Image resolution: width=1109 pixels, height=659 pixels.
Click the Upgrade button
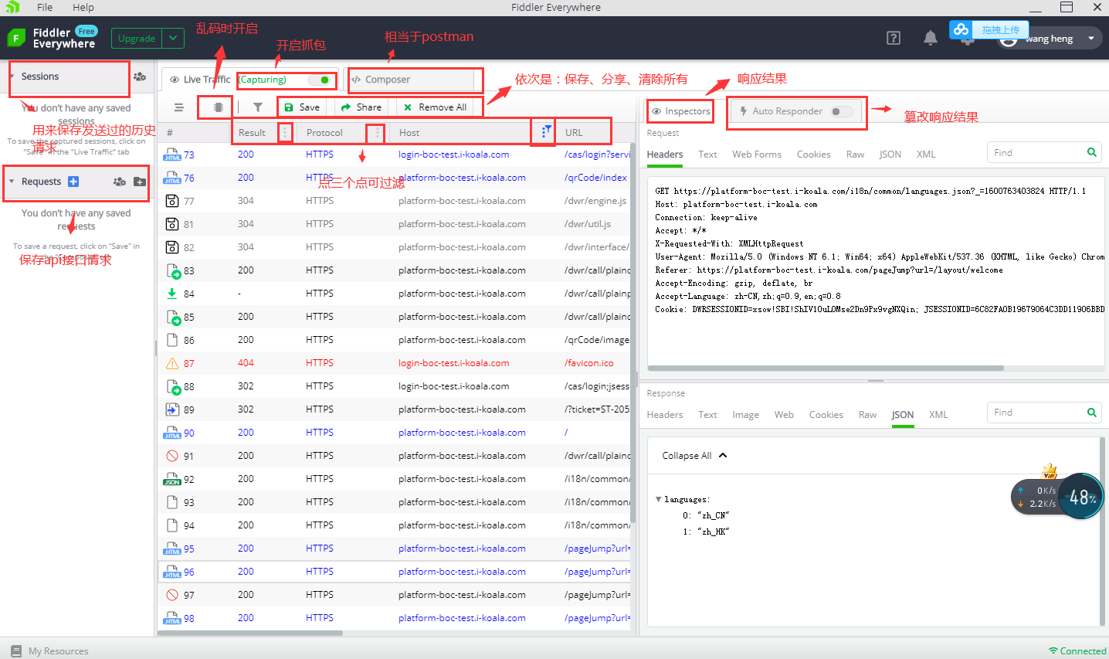(x=137, y=38)
